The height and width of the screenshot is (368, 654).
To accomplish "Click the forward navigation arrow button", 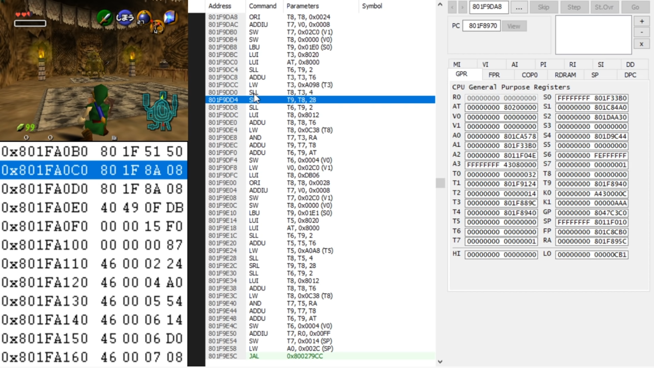I will pos(462,7).
